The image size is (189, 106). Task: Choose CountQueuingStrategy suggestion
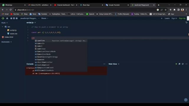61,57
